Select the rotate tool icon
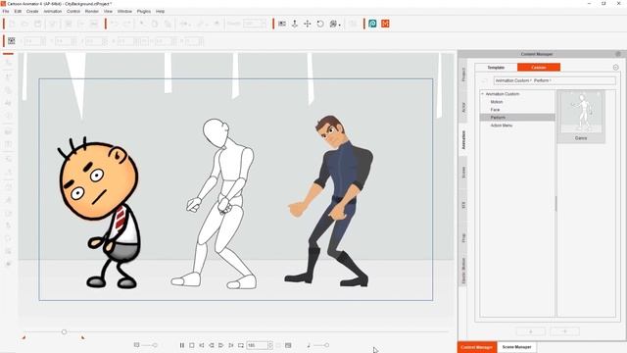This screenshot has width=627, height=353. [x=320, y=24]
